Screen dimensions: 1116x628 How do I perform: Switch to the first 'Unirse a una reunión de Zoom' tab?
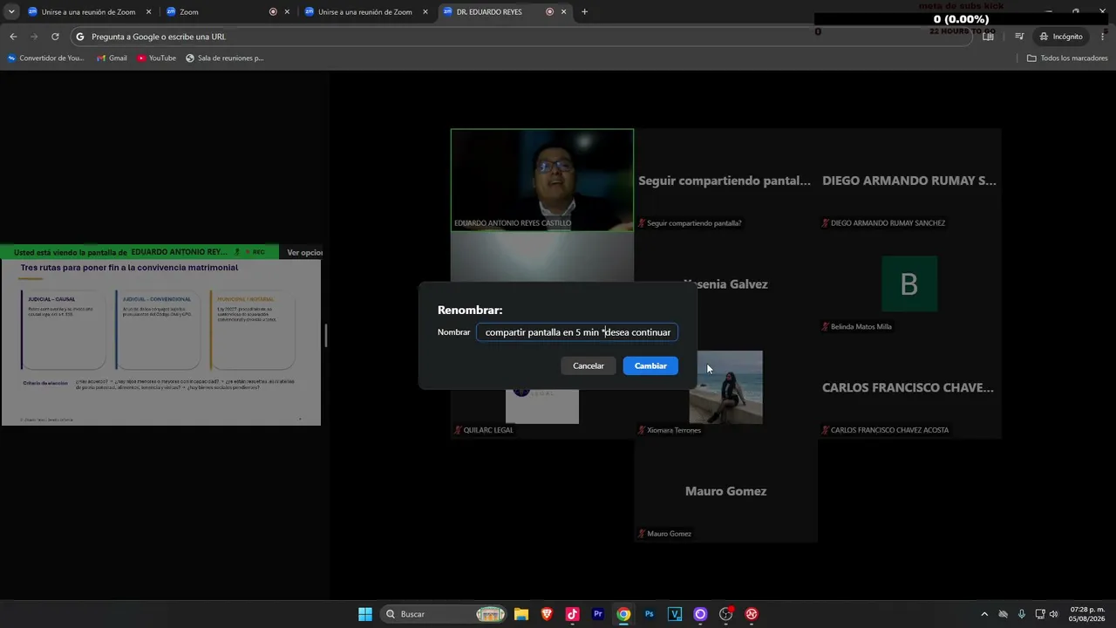point(88,12)
